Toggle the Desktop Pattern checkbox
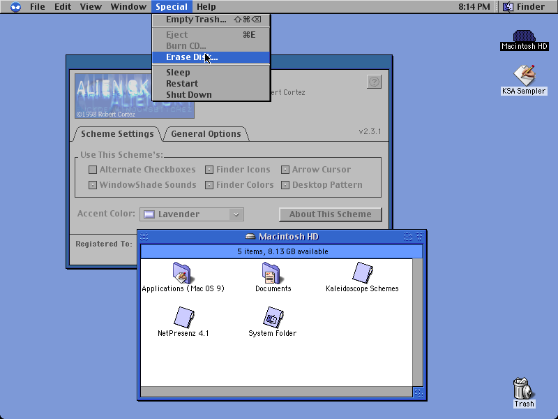 click(x=285, y=185)
